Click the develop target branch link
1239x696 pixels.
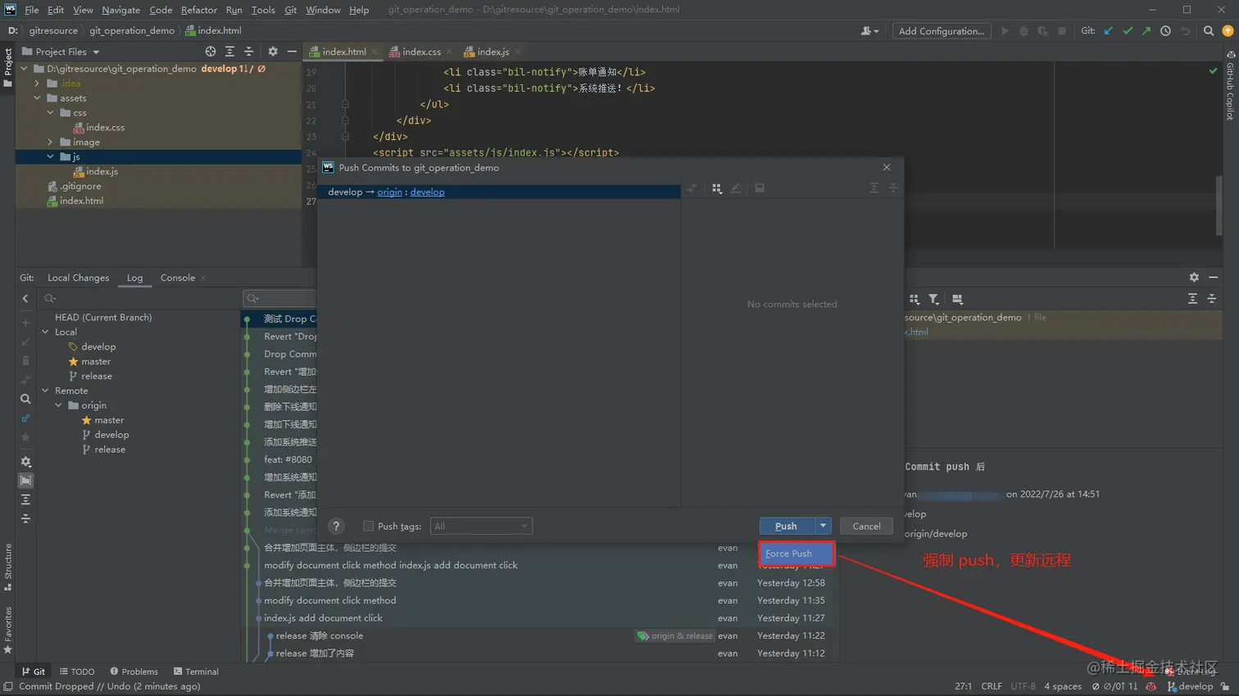point(428,192)
